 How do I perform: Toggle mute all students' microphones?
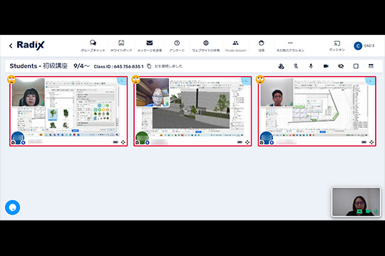tap(296, 66)
